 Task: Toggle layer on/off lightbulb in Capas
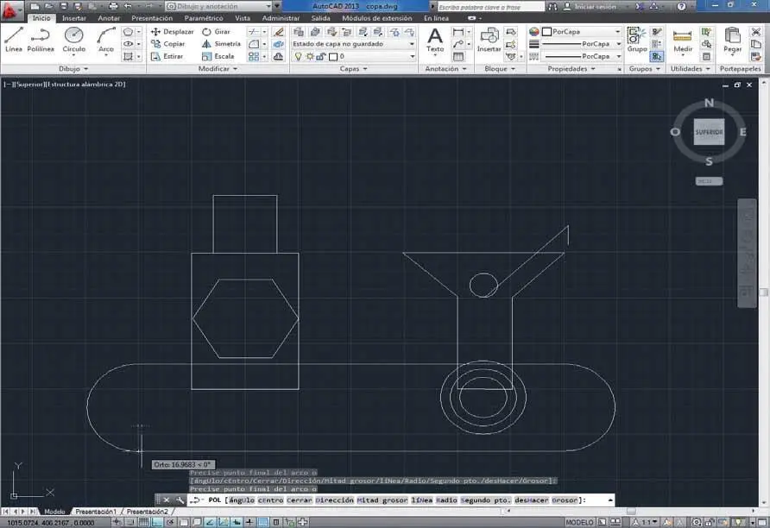[298, 56]
